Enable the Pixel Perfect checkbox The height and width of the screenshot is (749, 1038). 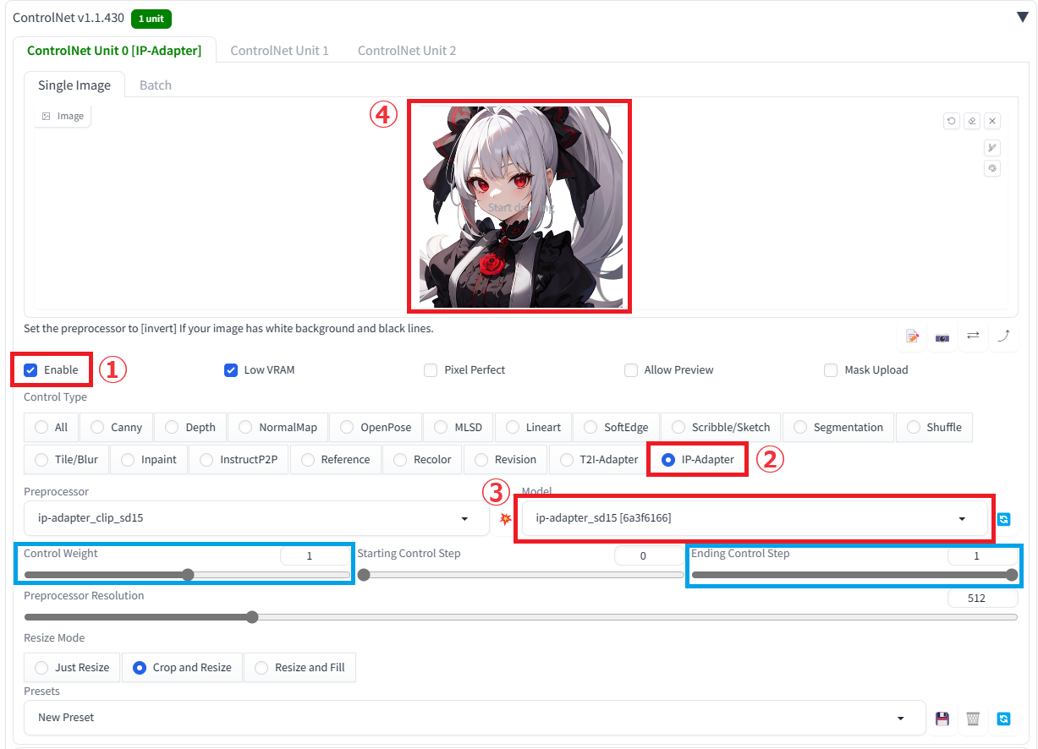431,369
